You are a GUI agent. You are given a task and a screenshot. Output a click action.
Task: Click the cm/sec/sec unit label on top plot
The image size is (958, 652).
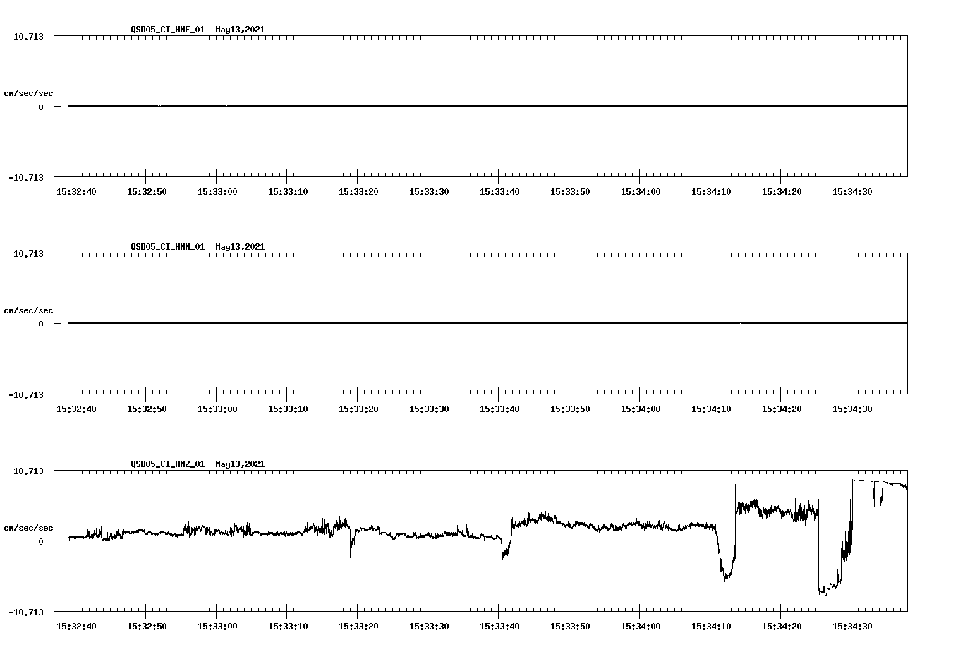coord(28,92)
